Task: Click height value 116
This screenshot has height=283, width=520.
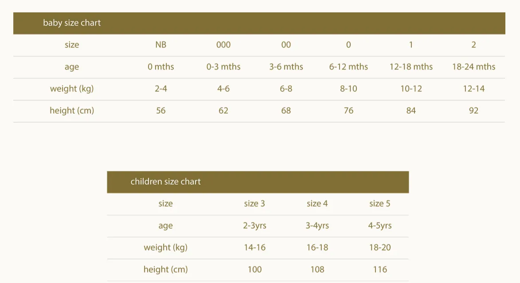Action: [x=380, y=269]
